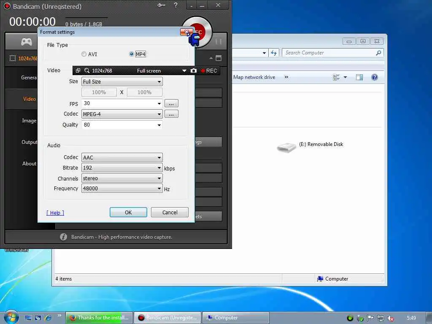Click the Action Center flag tray icon

[370, 318]
